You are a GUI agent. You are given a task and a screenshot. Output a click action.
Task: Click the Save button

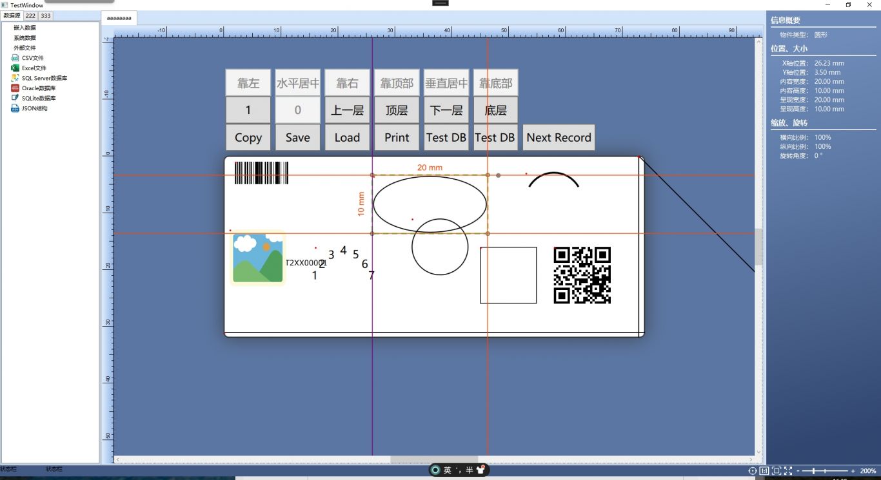point(298,137)
